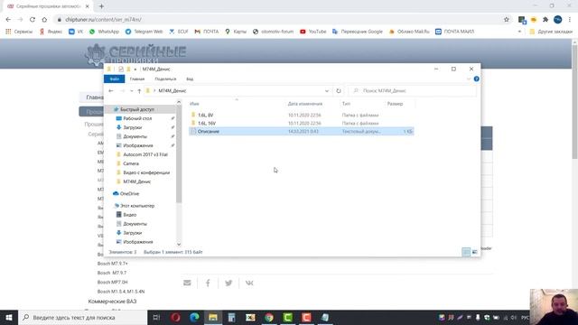Open Другие закладки folder
The width and height of the screenshot is (578, 325).
coord(551,32)
